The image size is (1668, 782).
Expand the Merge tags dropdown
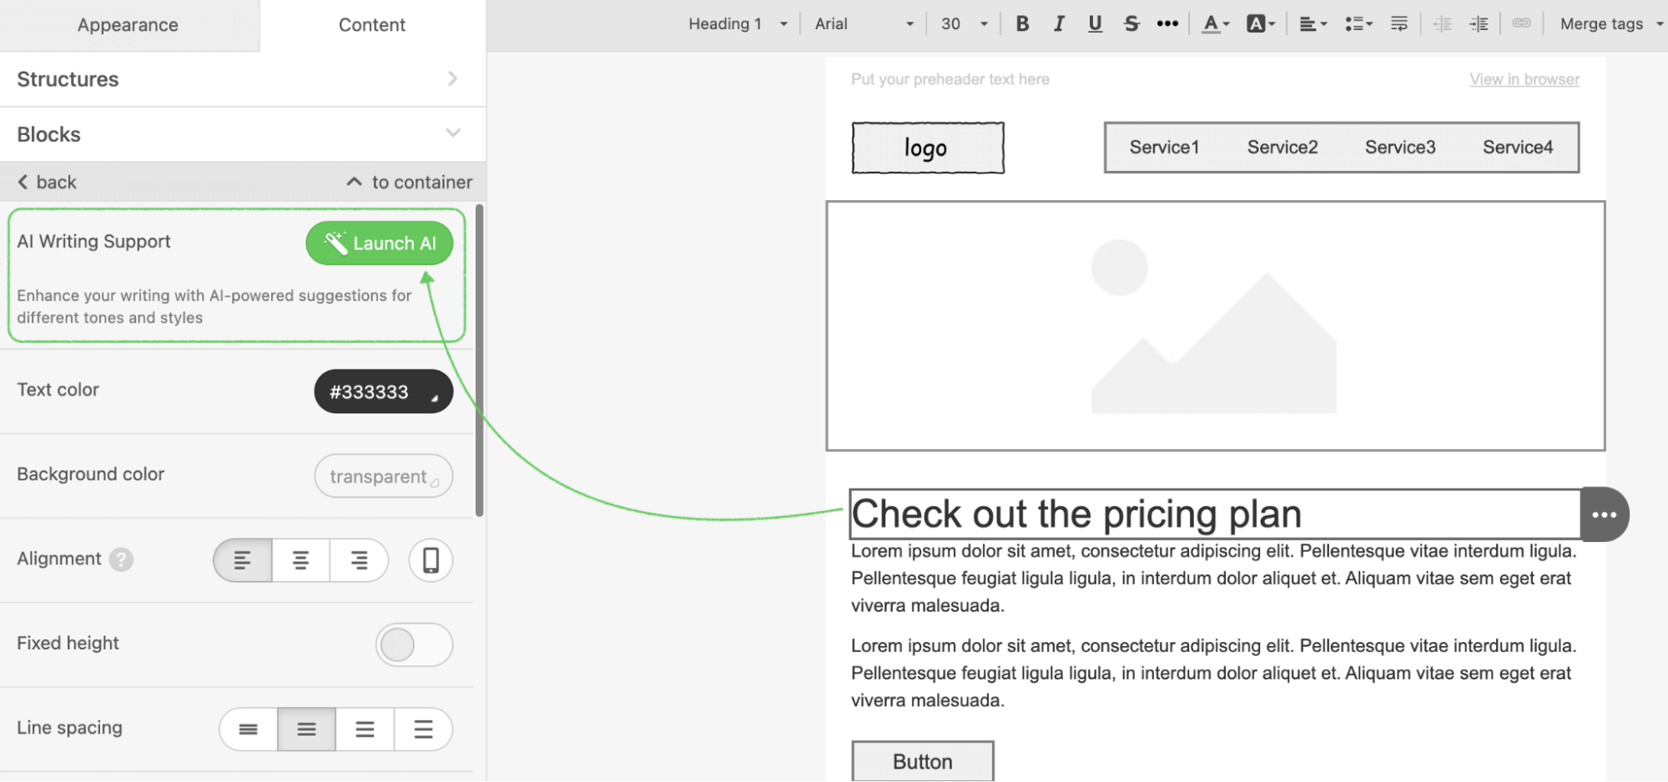(x=1610, y=24)
